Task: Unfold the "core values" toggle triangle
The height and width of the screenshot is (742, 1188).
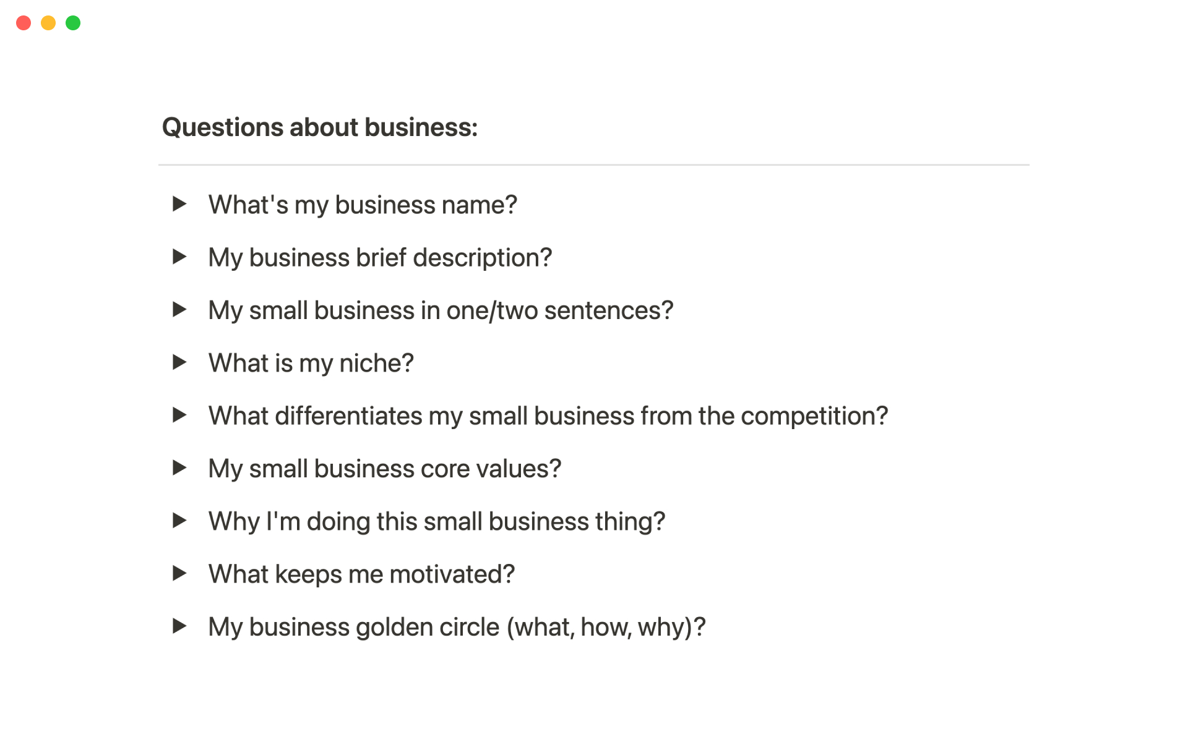Action: click(x=179, y=467)
